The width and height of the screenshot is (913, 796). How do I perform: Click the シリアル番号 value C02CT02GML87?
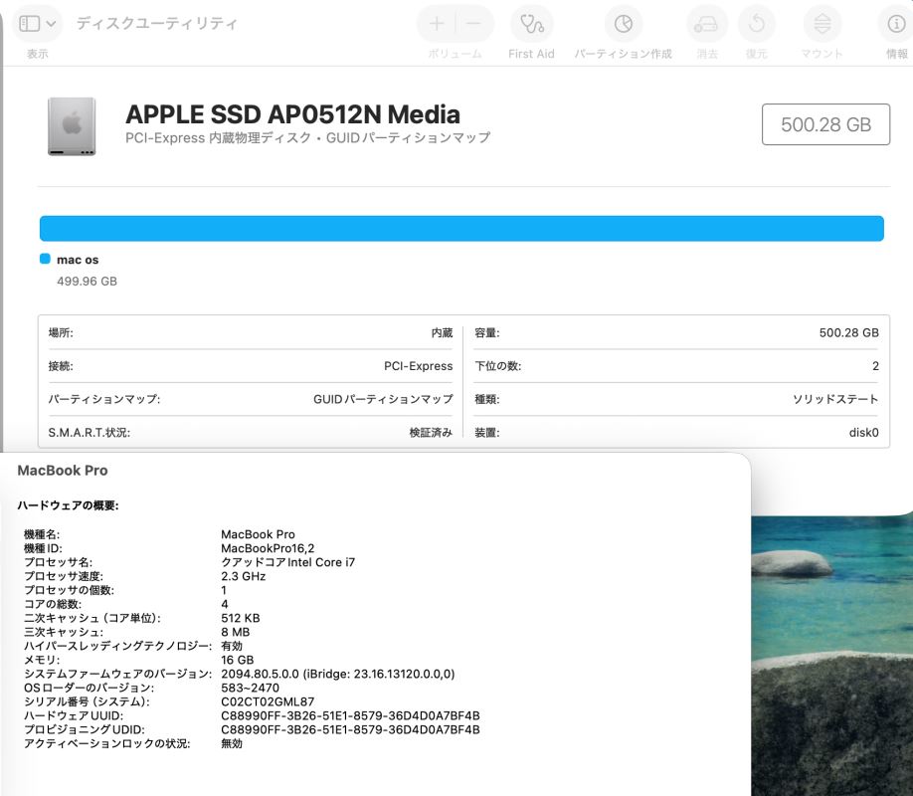[x=267, y=701]
